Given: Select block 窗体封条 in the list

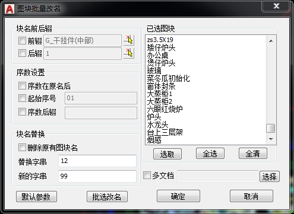Looking at the screenshot, I should pyautogui.click(x=161, y=86).
